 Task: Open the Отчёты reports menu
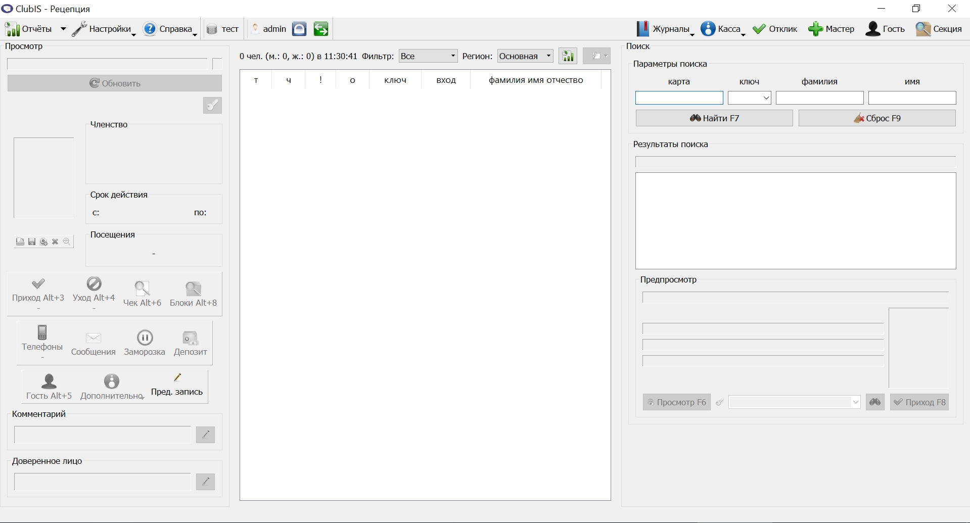28,29
